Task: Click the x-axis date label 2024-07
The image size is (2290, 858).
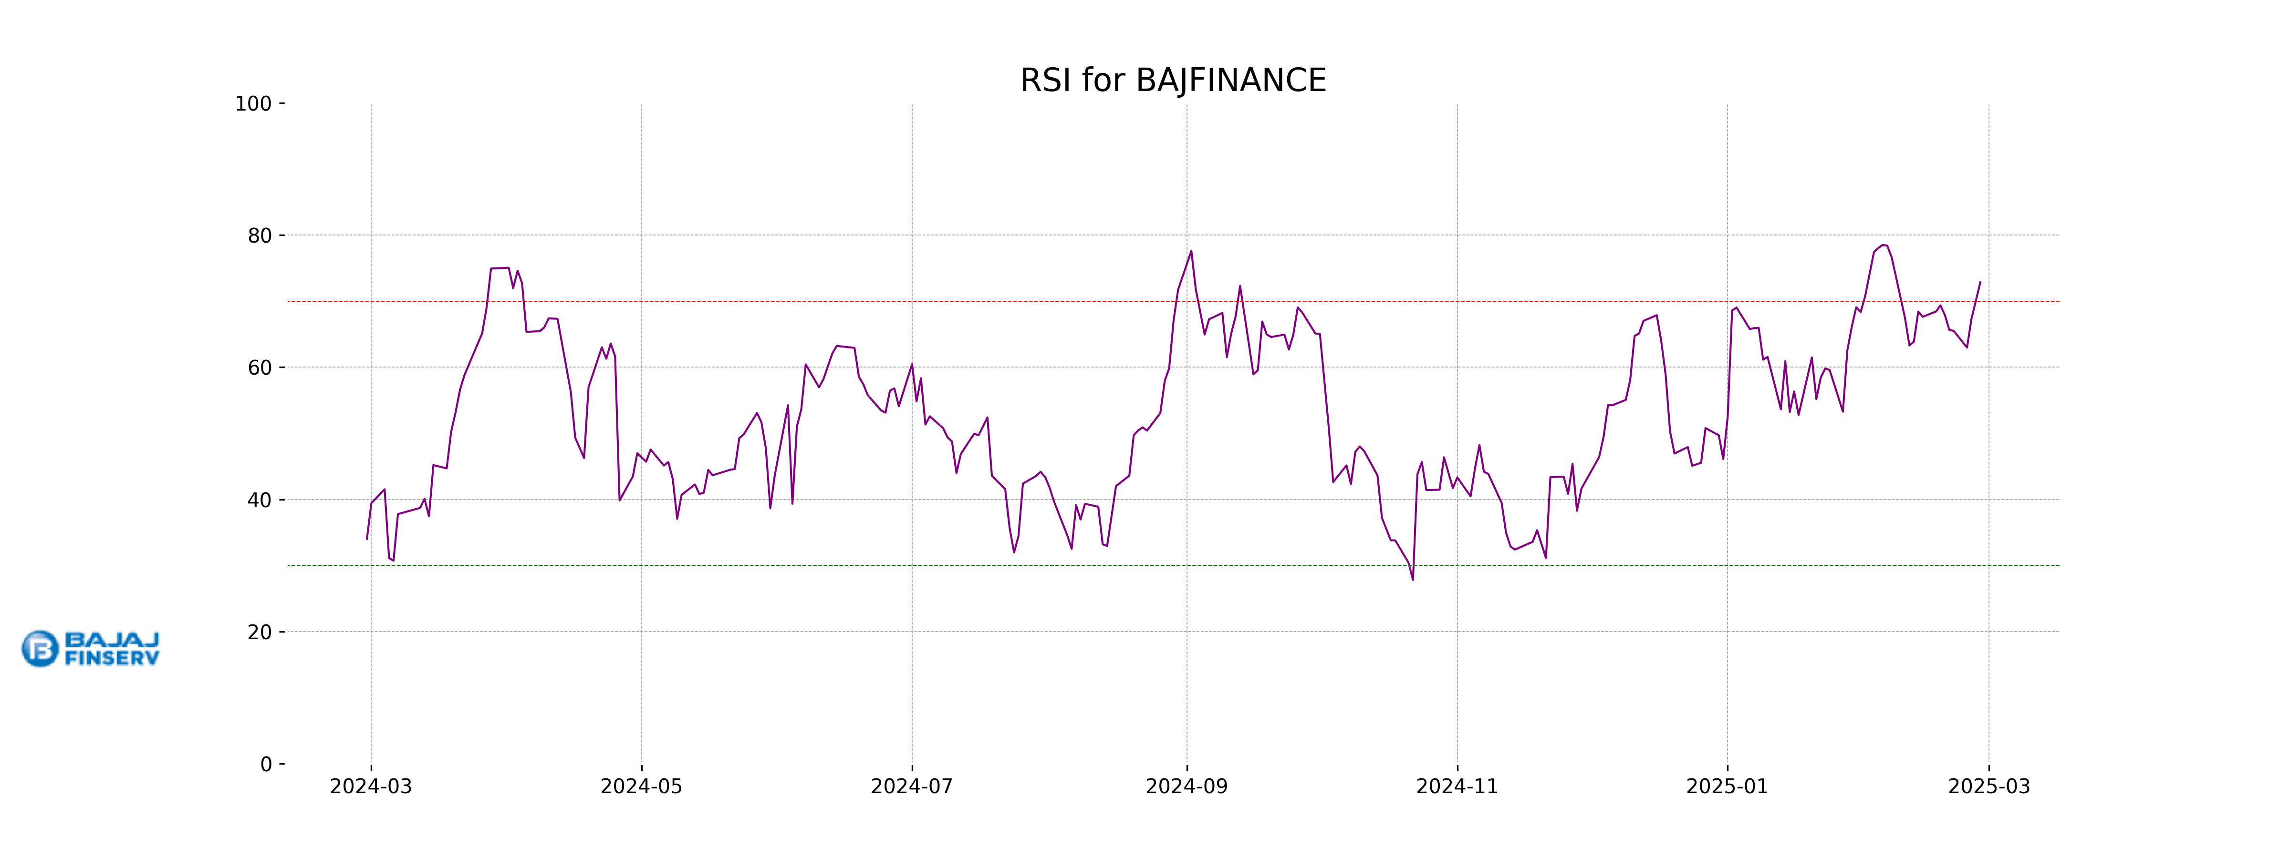Action: 911,787
